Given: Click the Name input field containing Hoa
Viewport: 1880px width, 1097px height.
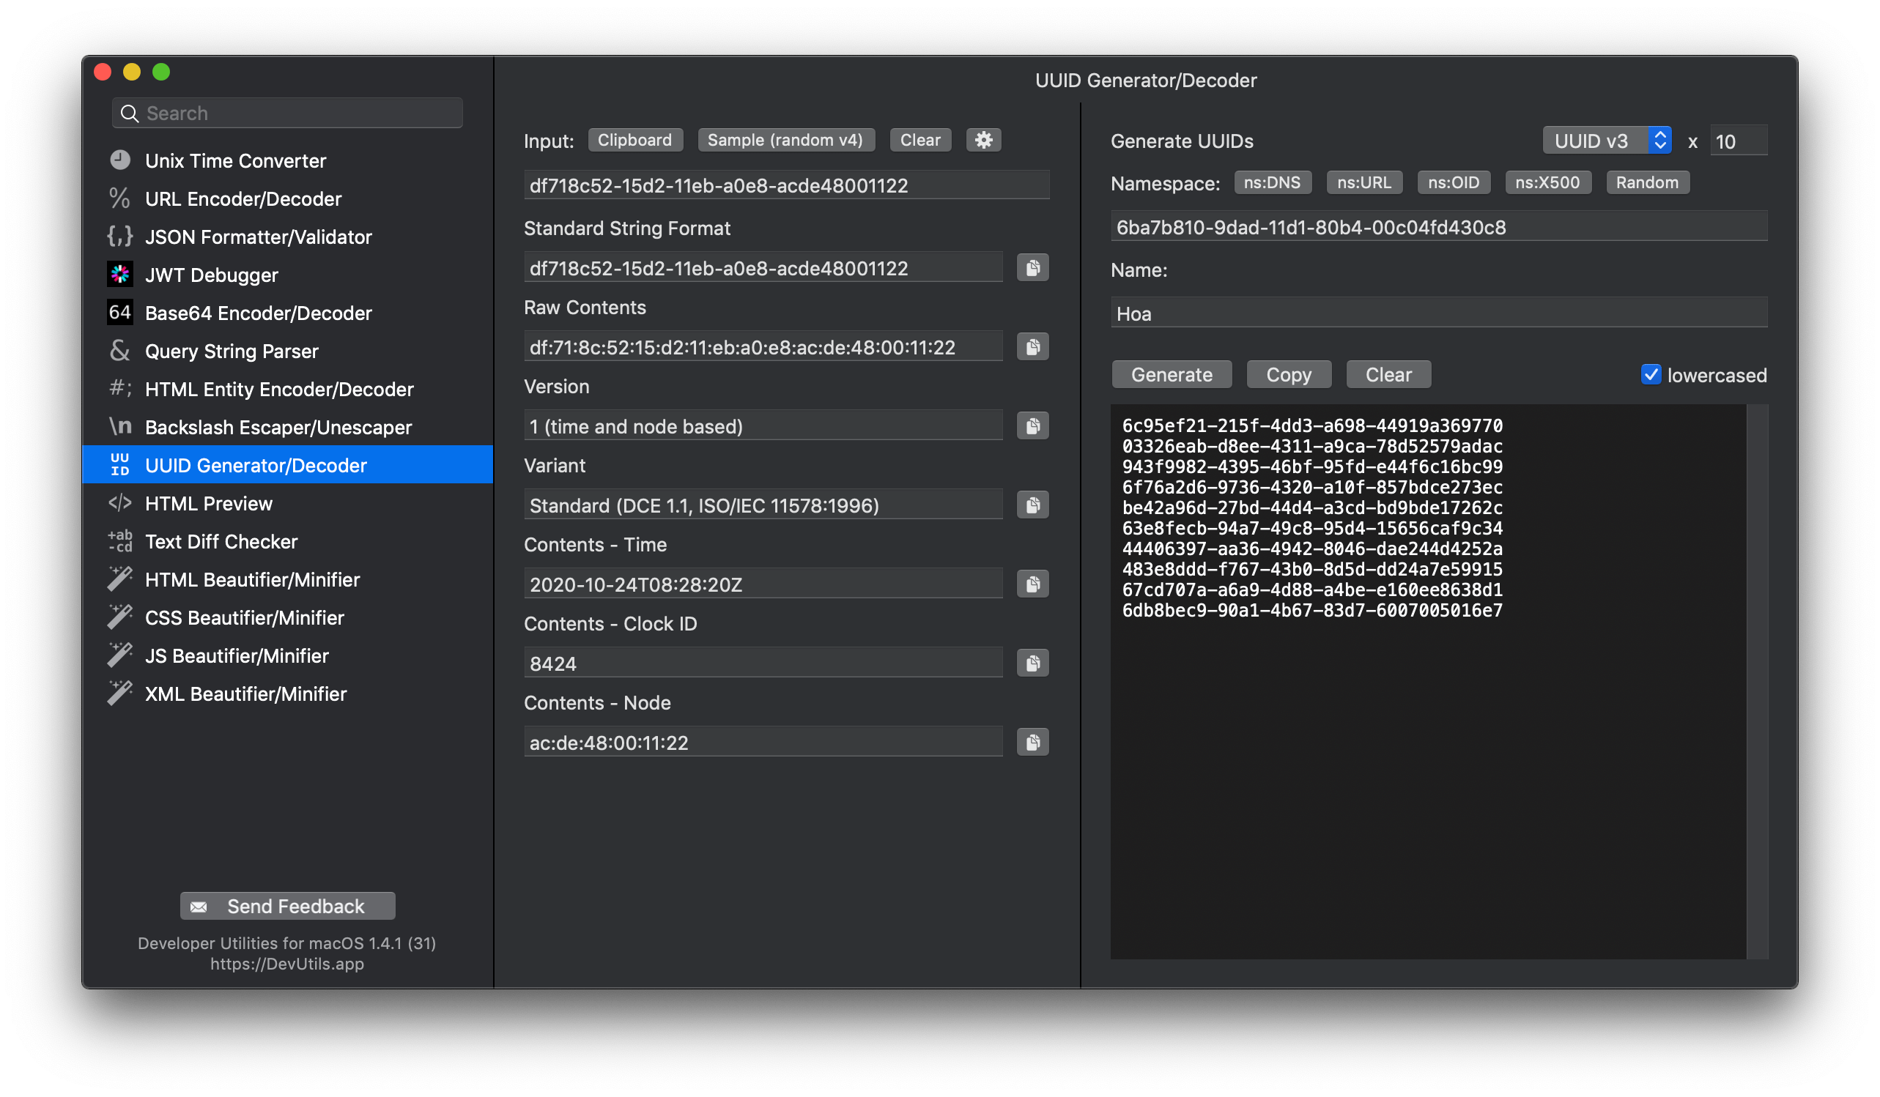Looking at the screenshot, I should point(1437,313).
